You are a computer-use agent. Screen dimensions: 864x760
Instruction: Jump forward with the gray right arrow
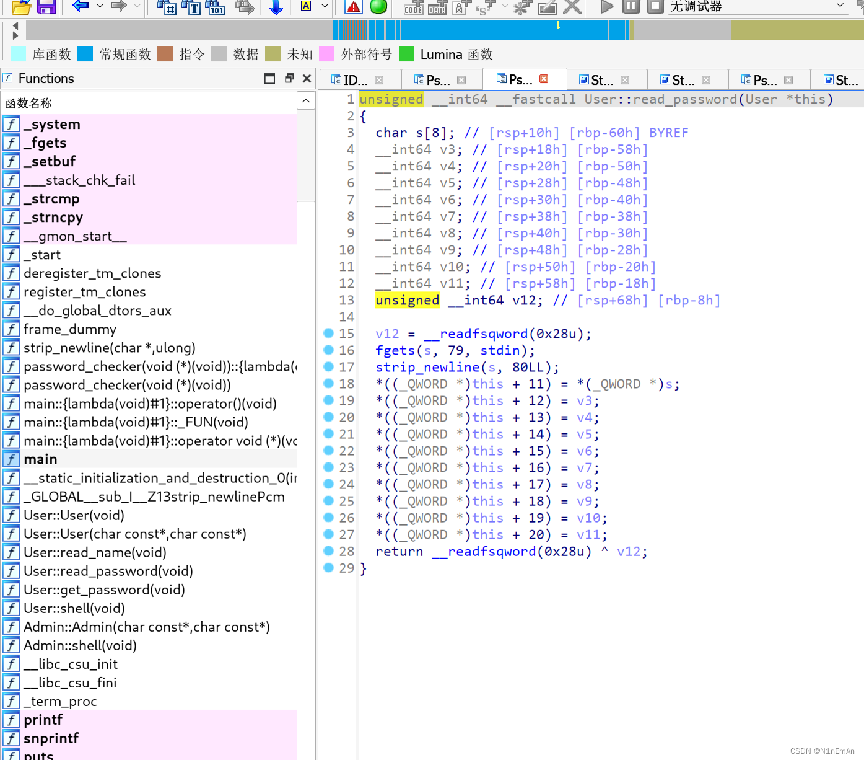coord(118,6)
